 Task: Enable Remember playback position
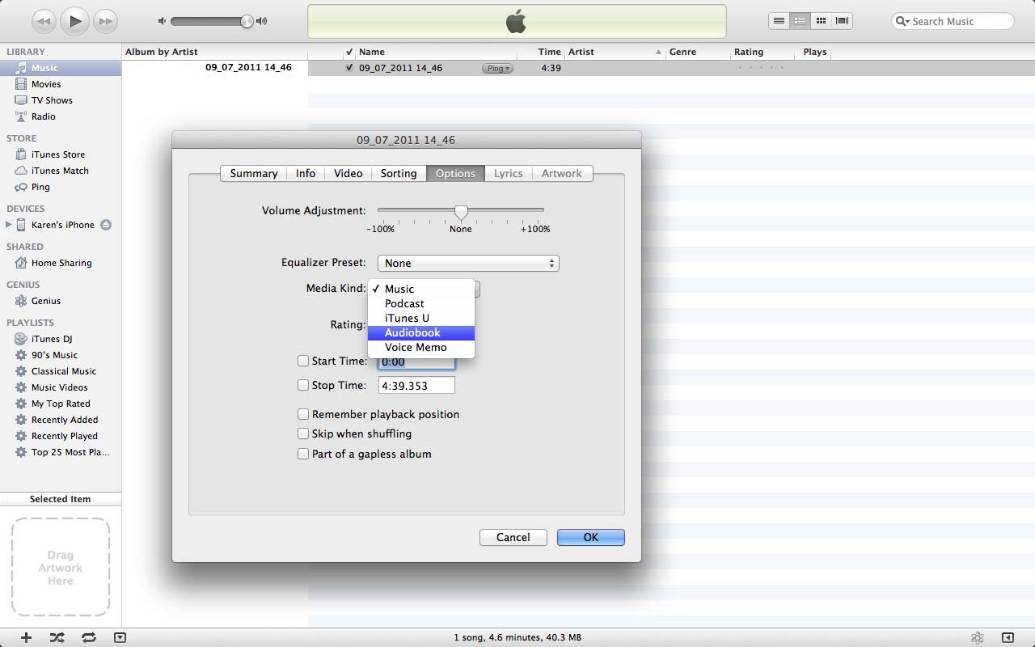303,414
